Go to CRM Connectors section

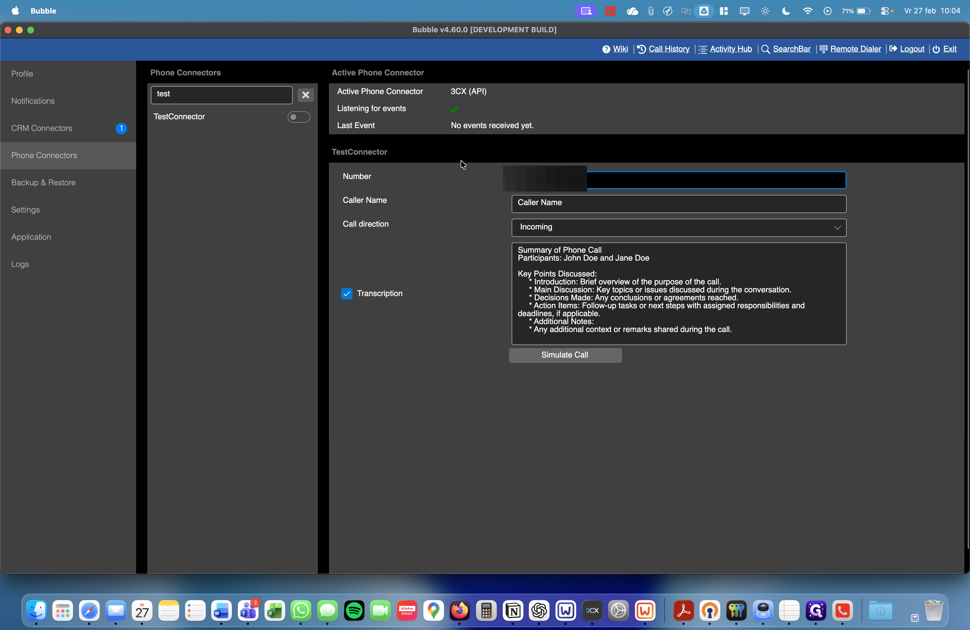42,128
